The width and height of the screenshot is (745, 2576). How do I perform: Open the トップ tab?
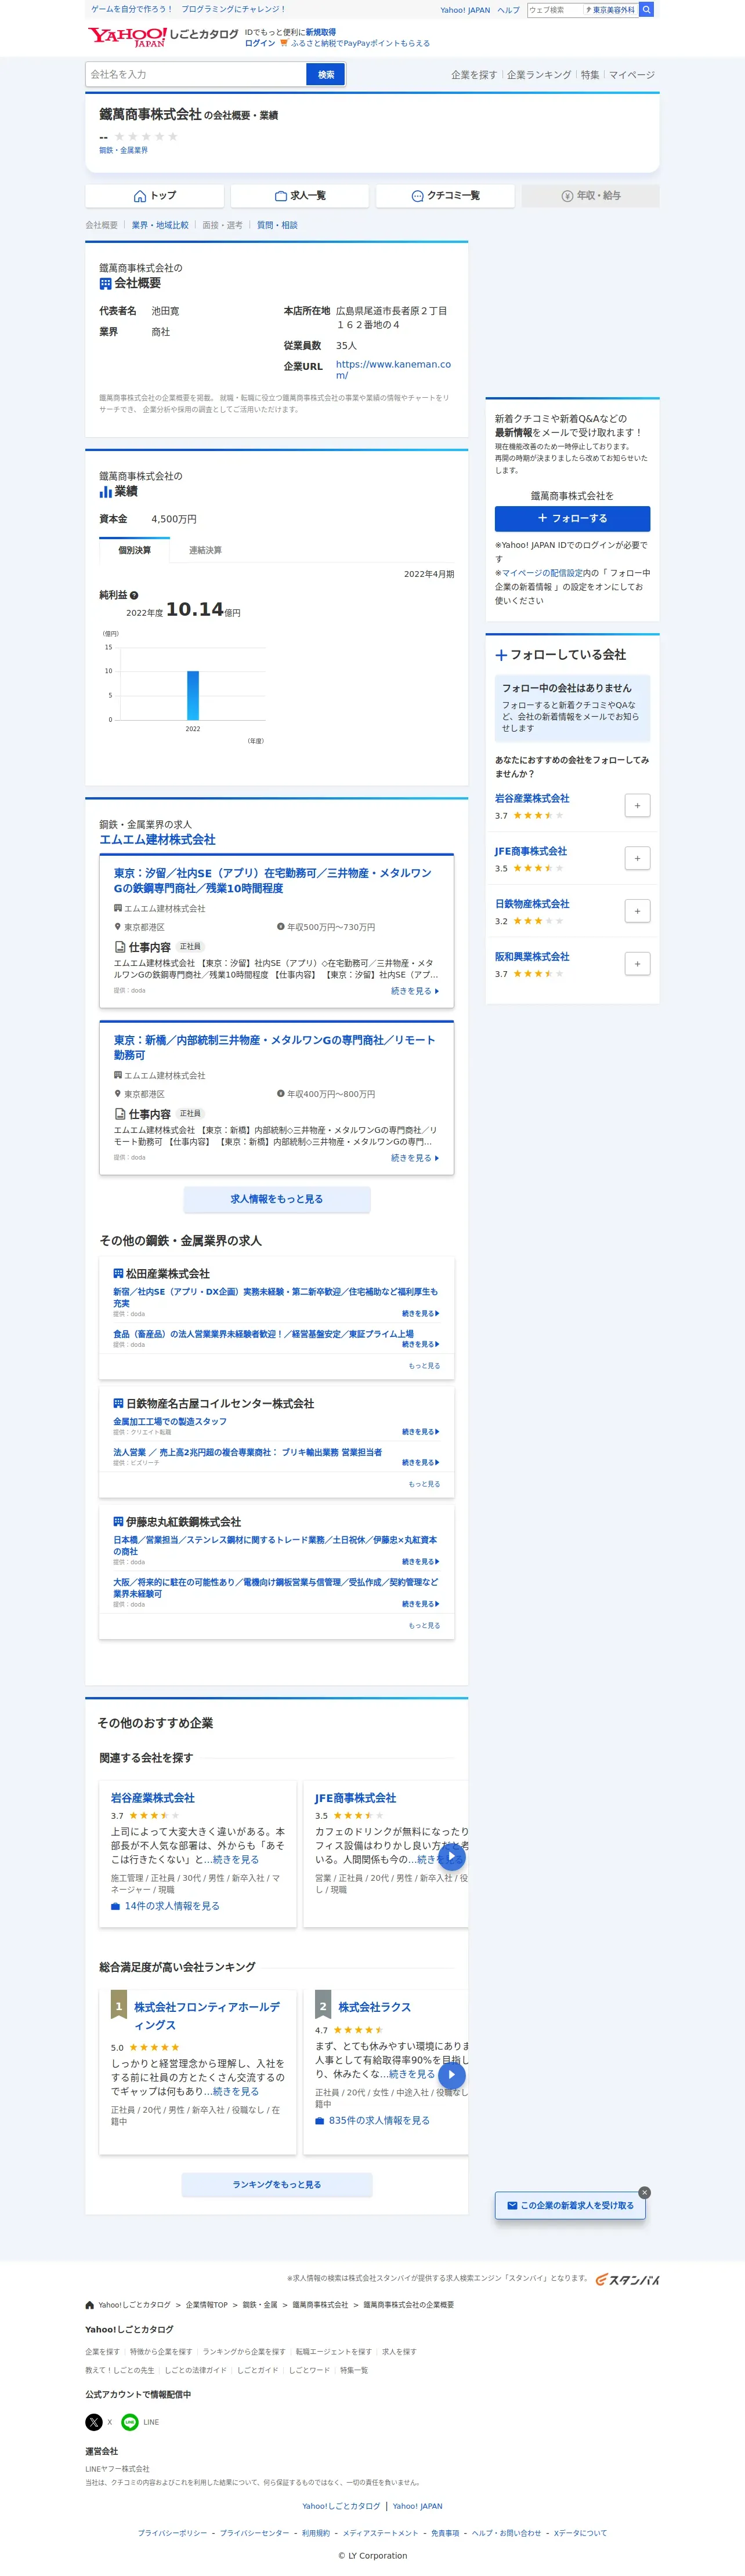(155, 196)
